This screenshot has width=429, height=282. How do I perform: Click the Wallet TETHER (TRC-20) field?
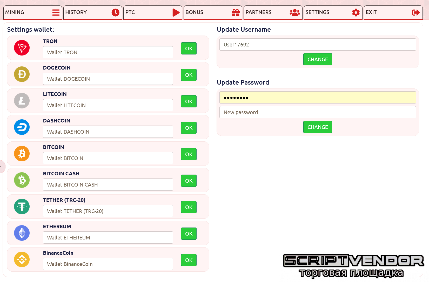[108, 211]
